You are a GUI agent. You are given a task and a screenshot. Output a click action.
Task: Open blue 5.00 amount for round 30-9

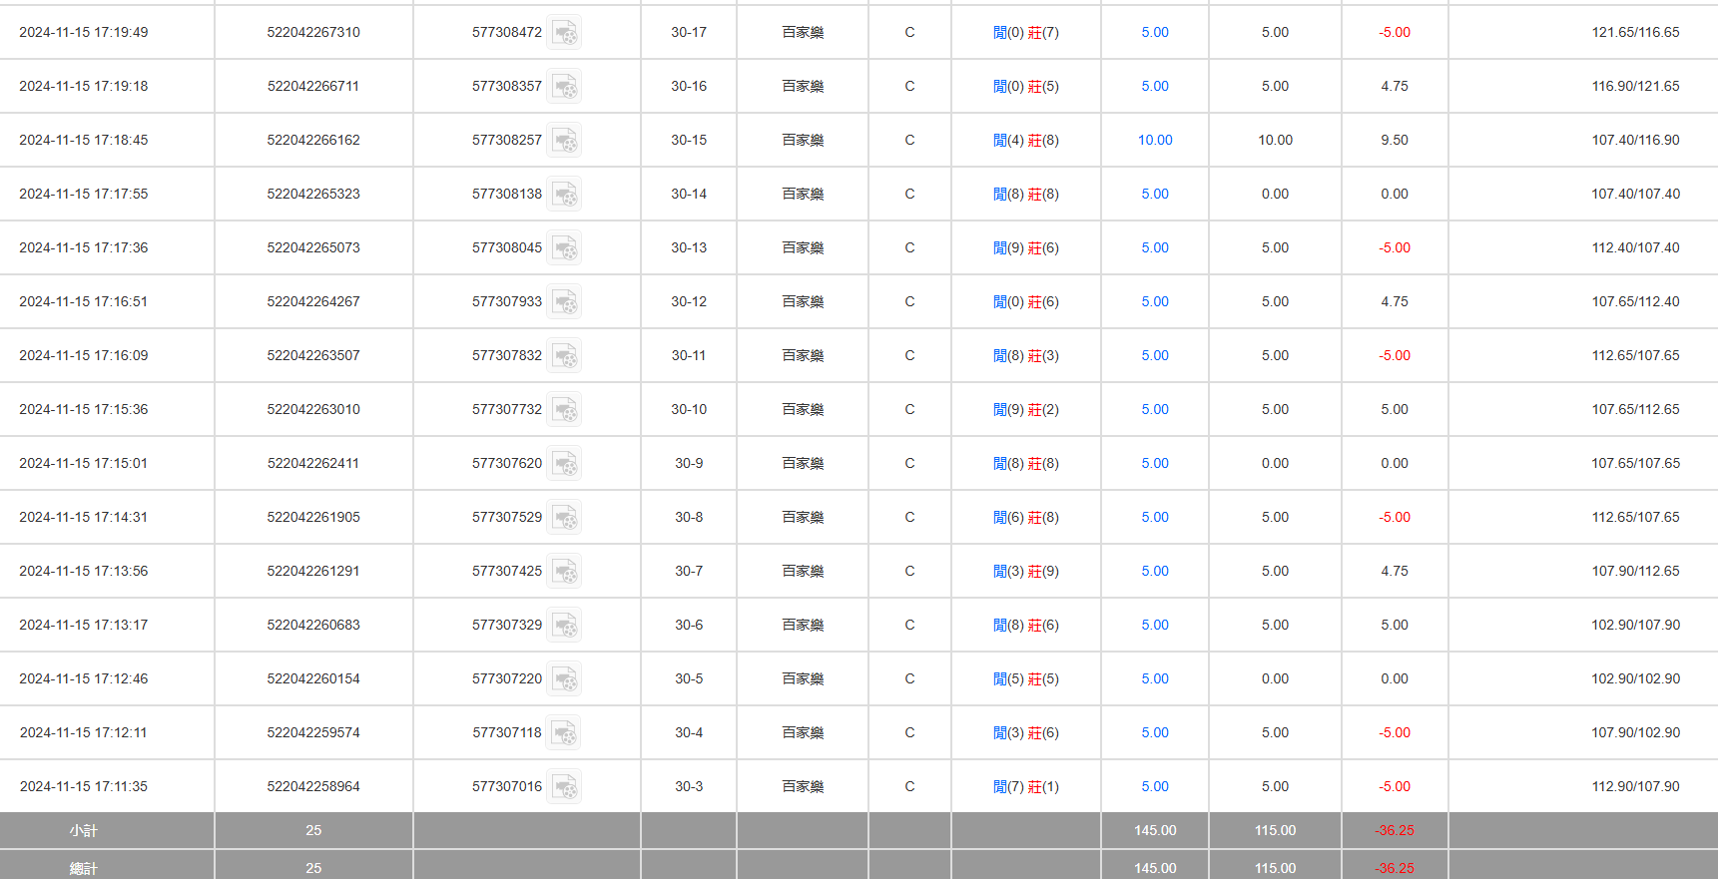point(1155,464)
